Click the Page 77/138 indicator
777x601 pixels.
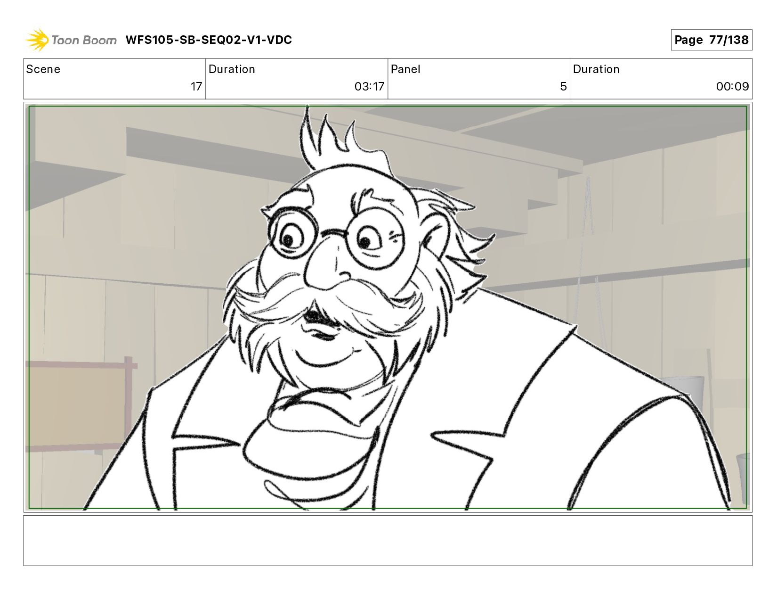[x=711, y=40]
